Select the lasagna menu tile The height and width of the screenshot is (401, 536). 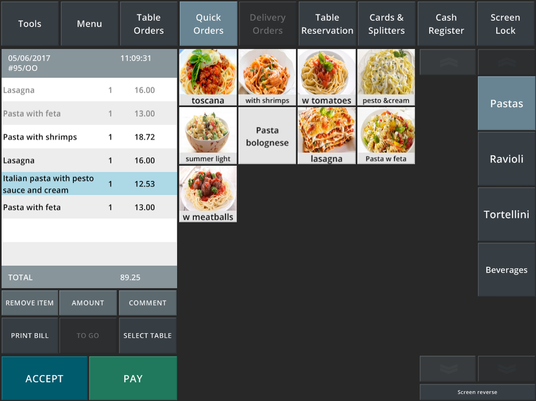(326, 135)
